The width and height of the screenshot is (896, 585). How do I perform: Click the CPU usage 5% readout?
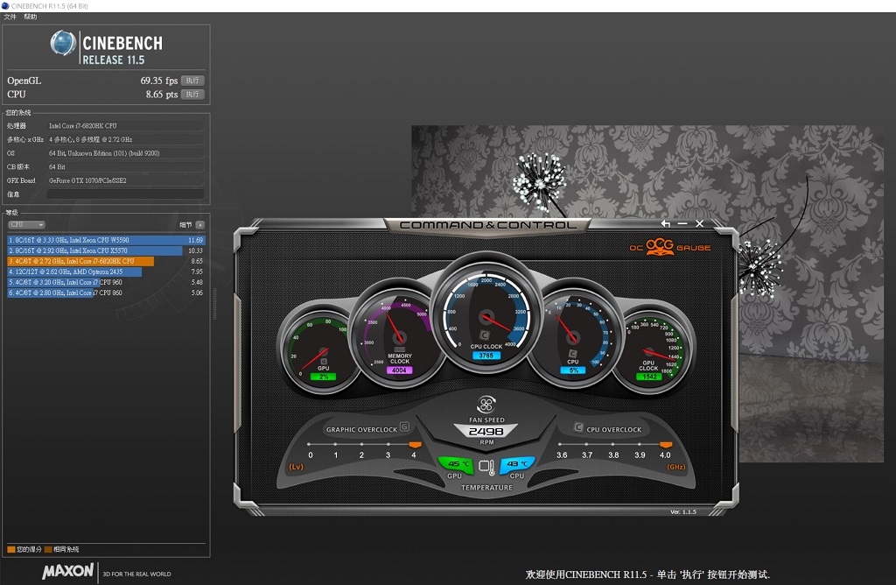(573, 370)
